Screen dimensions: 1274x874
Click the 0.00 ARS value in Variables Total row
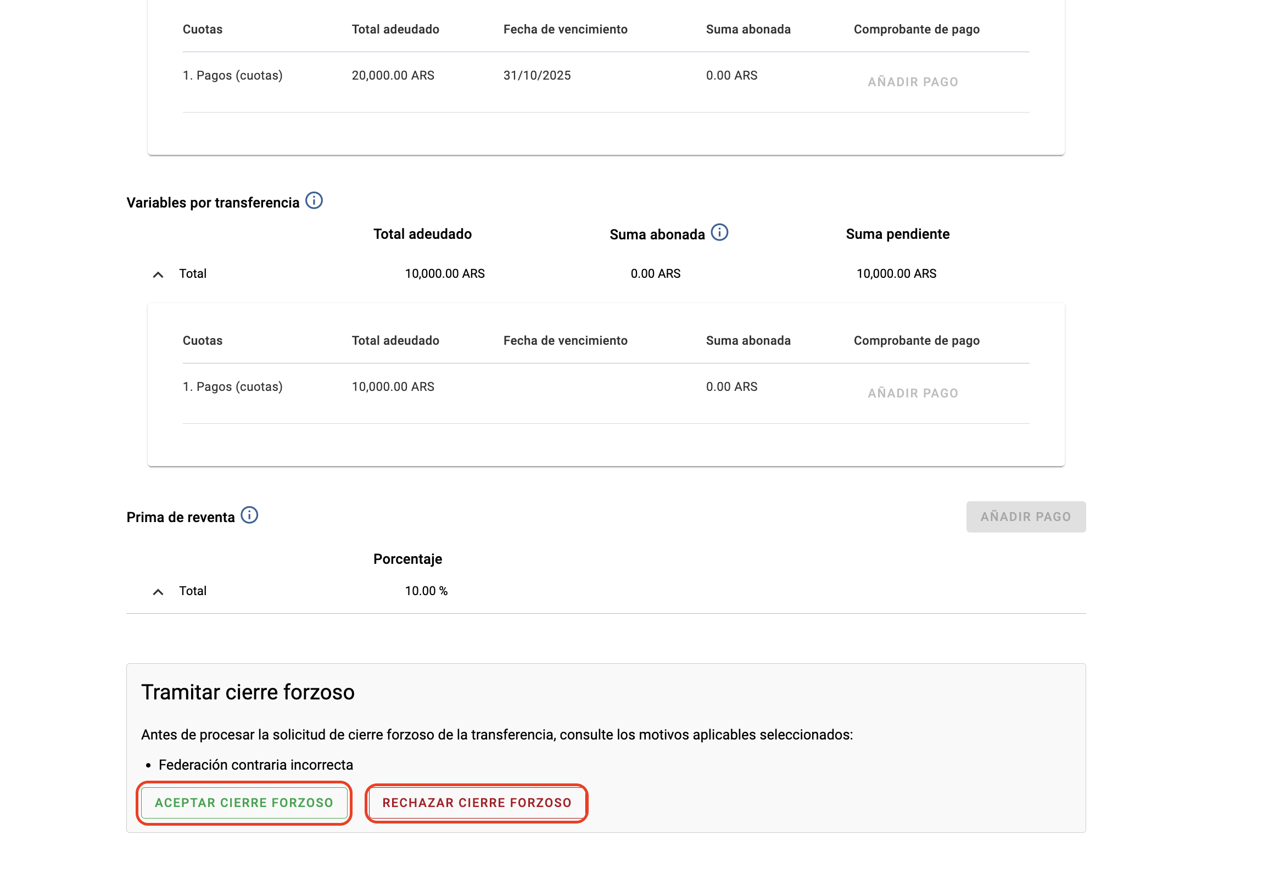656,273
